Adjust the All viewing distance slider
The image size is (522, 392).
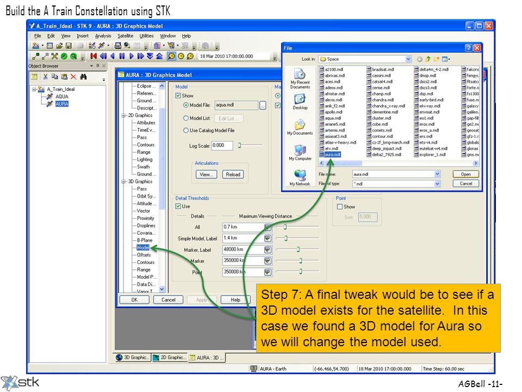pos(285,226)
